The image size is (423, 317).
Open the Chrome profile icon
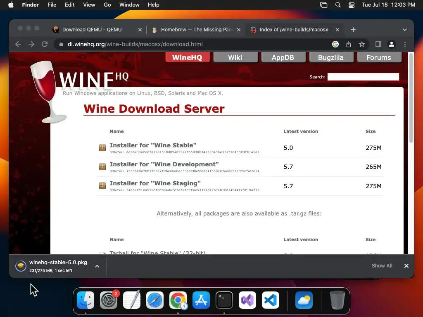[392, 44]
